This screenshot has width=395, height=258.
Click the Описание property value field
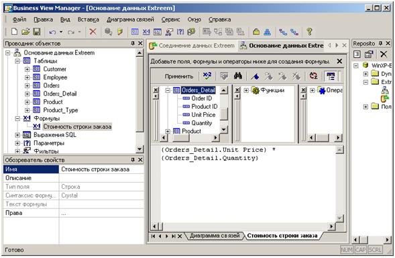click(x=101, y=178)
